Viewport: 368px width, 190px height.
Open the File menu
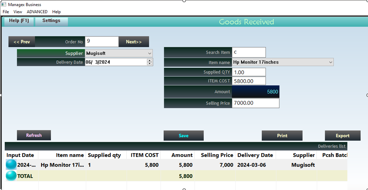pyautogui.click(x=6, y=12)
